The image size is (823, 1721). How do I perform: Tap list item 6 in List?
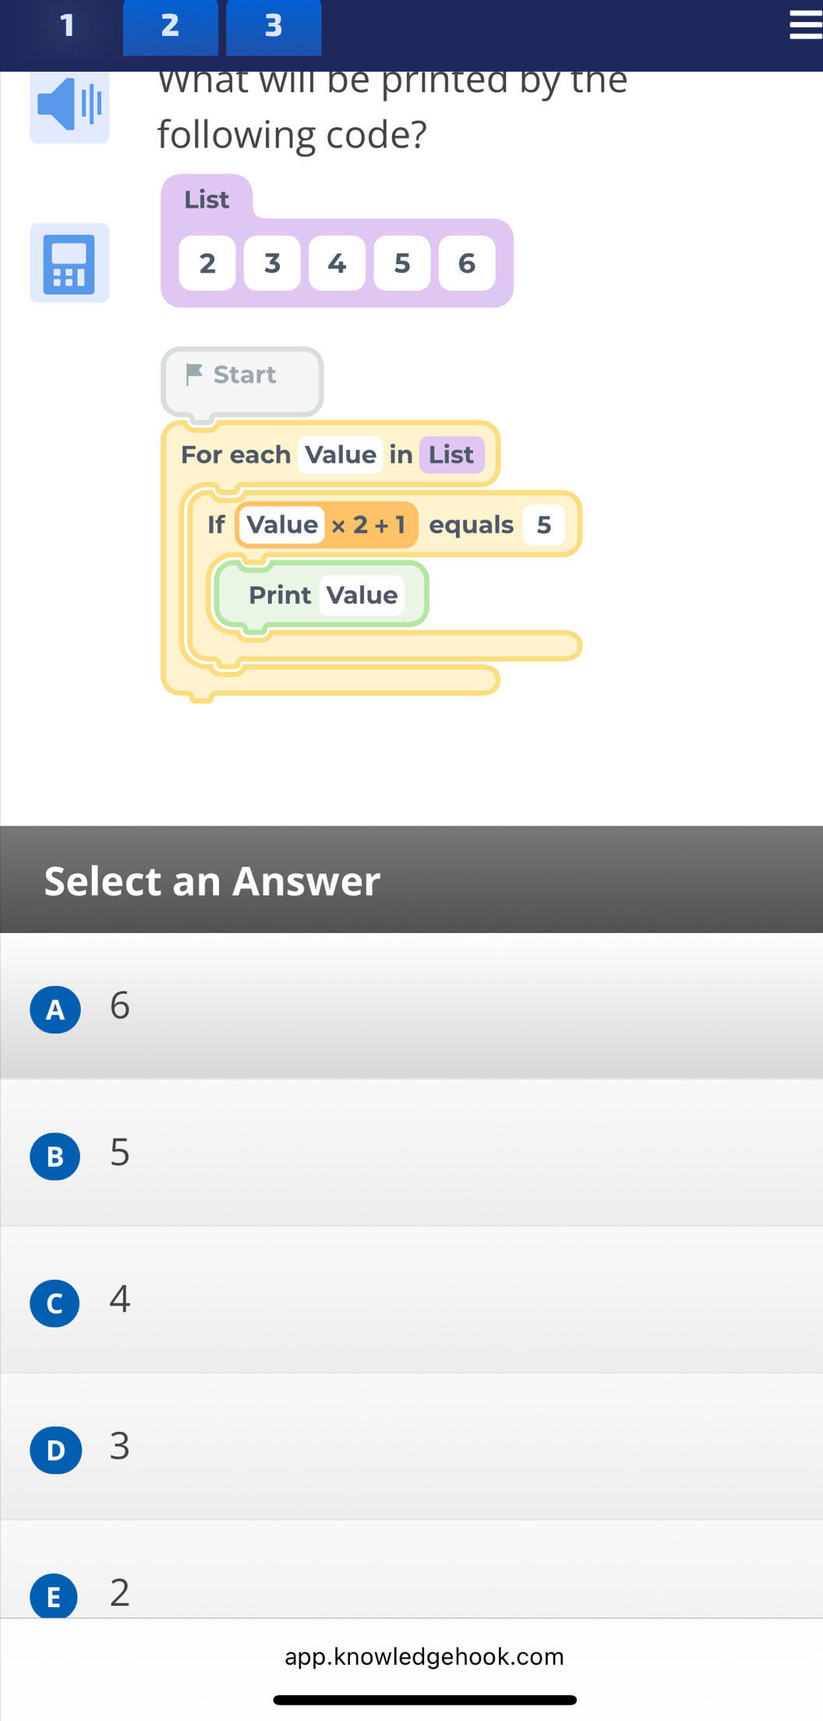click(x=467, y=263)
